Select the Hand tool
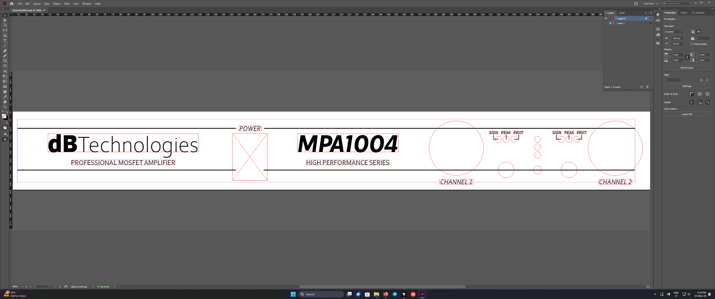The image size is (715, 299). point(5,102)
